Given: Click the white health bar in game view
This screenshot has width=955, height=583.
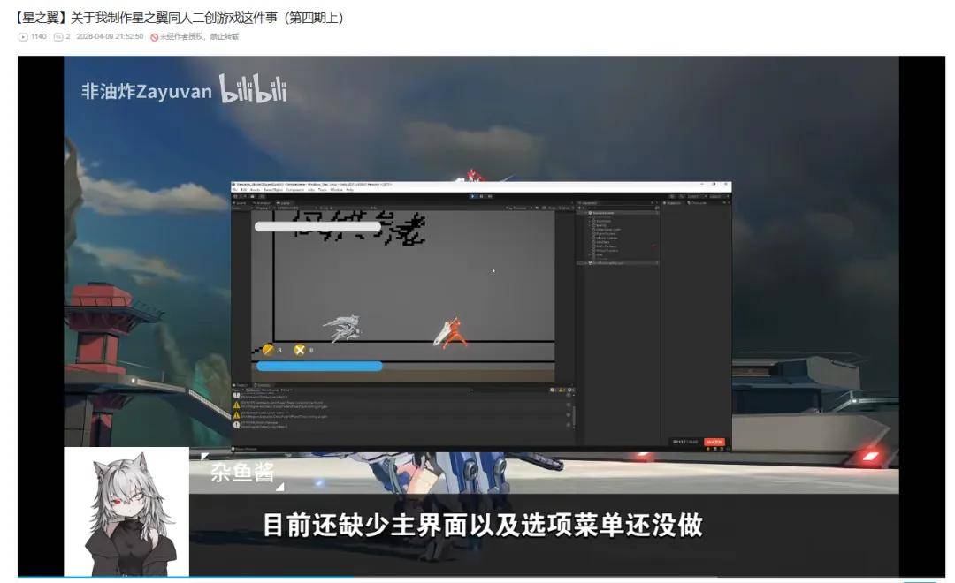Looking at the screenshot, I should [x=317, y=226].
